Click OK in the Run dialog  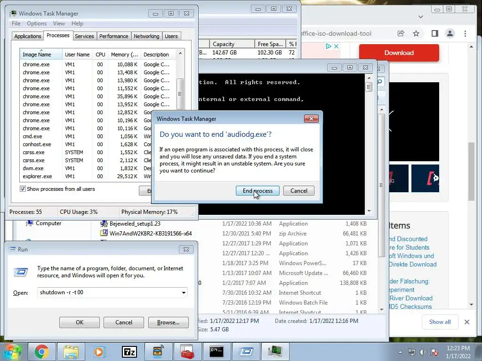click(79, 322)
